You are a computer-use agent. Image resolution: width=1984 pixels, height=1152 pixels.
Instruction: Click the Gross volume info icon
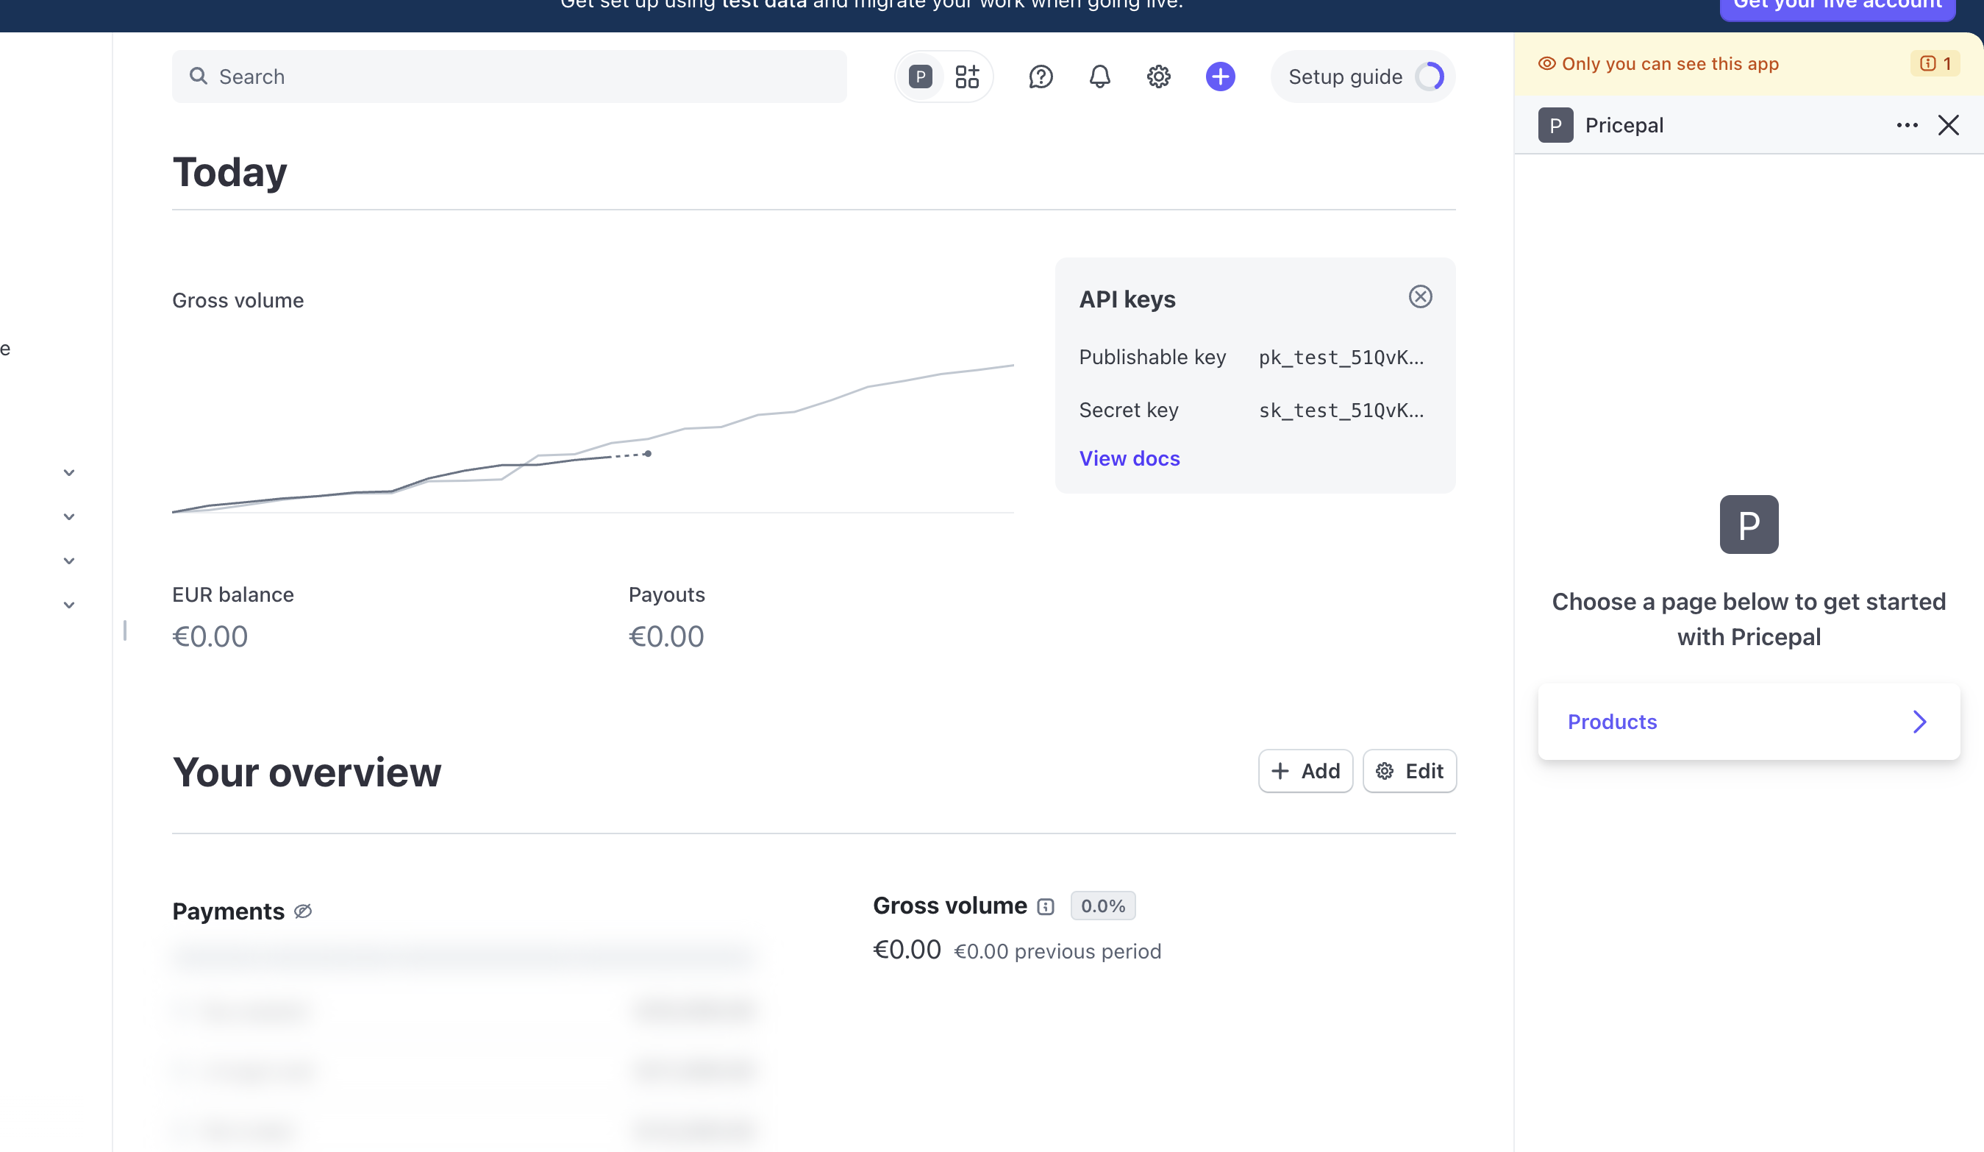coord(1045,907)
